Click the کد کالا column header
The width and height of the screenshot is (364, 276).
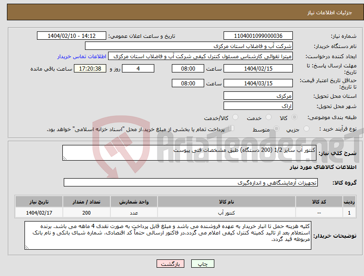click(x=319, y=202)
